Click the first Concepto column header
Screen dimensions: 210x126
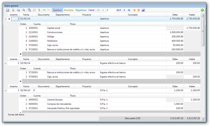133,15
